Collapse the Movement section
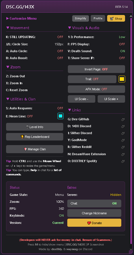The image size is (134, 255). coord(18,28)
